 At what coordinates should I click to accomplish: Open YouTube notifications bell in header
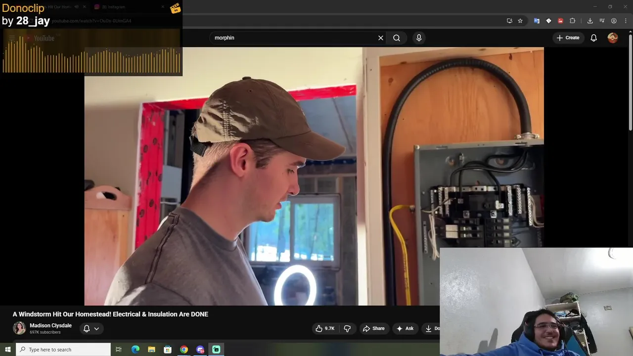593,38
